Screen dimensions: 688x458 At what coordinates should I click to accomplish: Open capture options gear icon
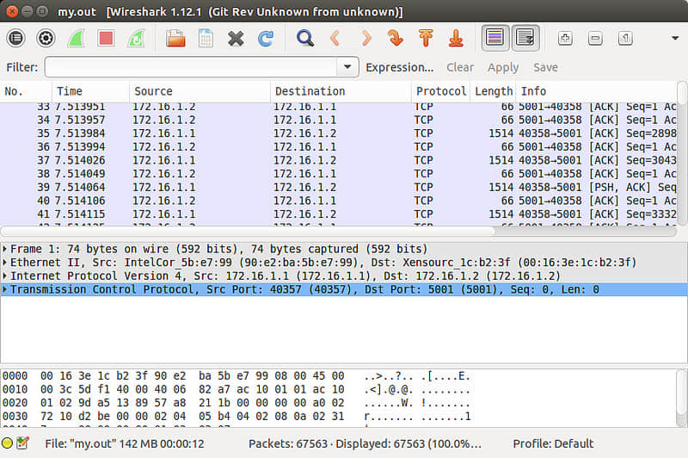(46, 38)
